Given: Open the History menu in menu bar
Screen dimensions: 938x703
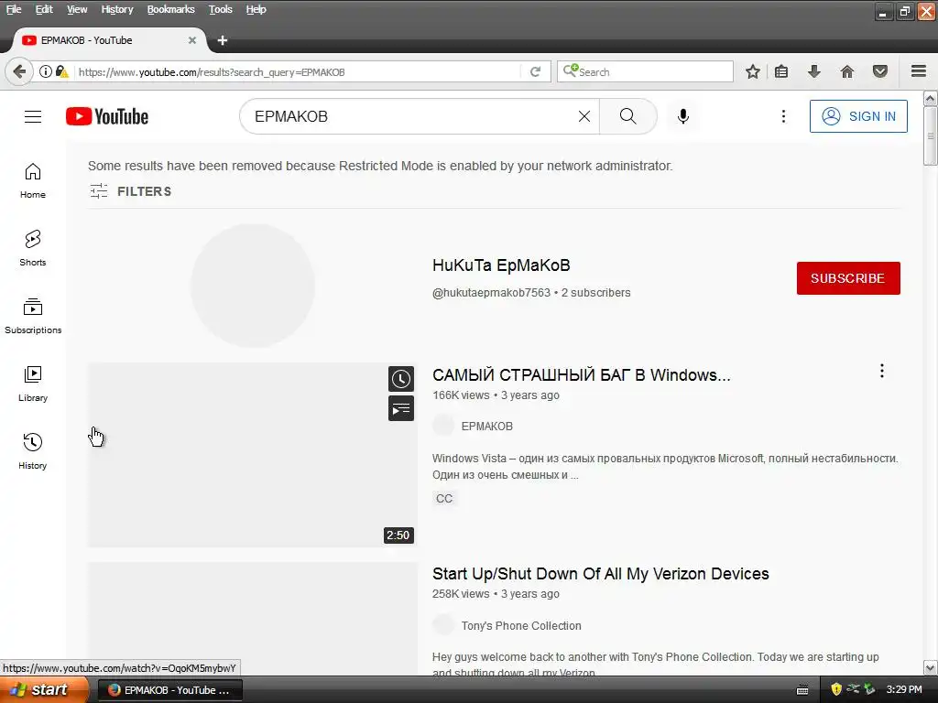Looking at the screenshot, I should coord(116,9).
